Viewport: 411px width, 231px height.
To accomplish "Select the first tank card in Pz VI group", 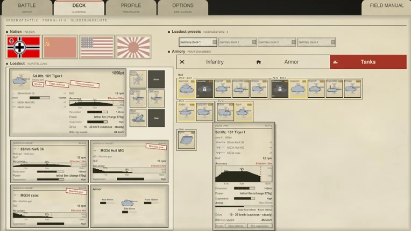I will coord(226,112).
